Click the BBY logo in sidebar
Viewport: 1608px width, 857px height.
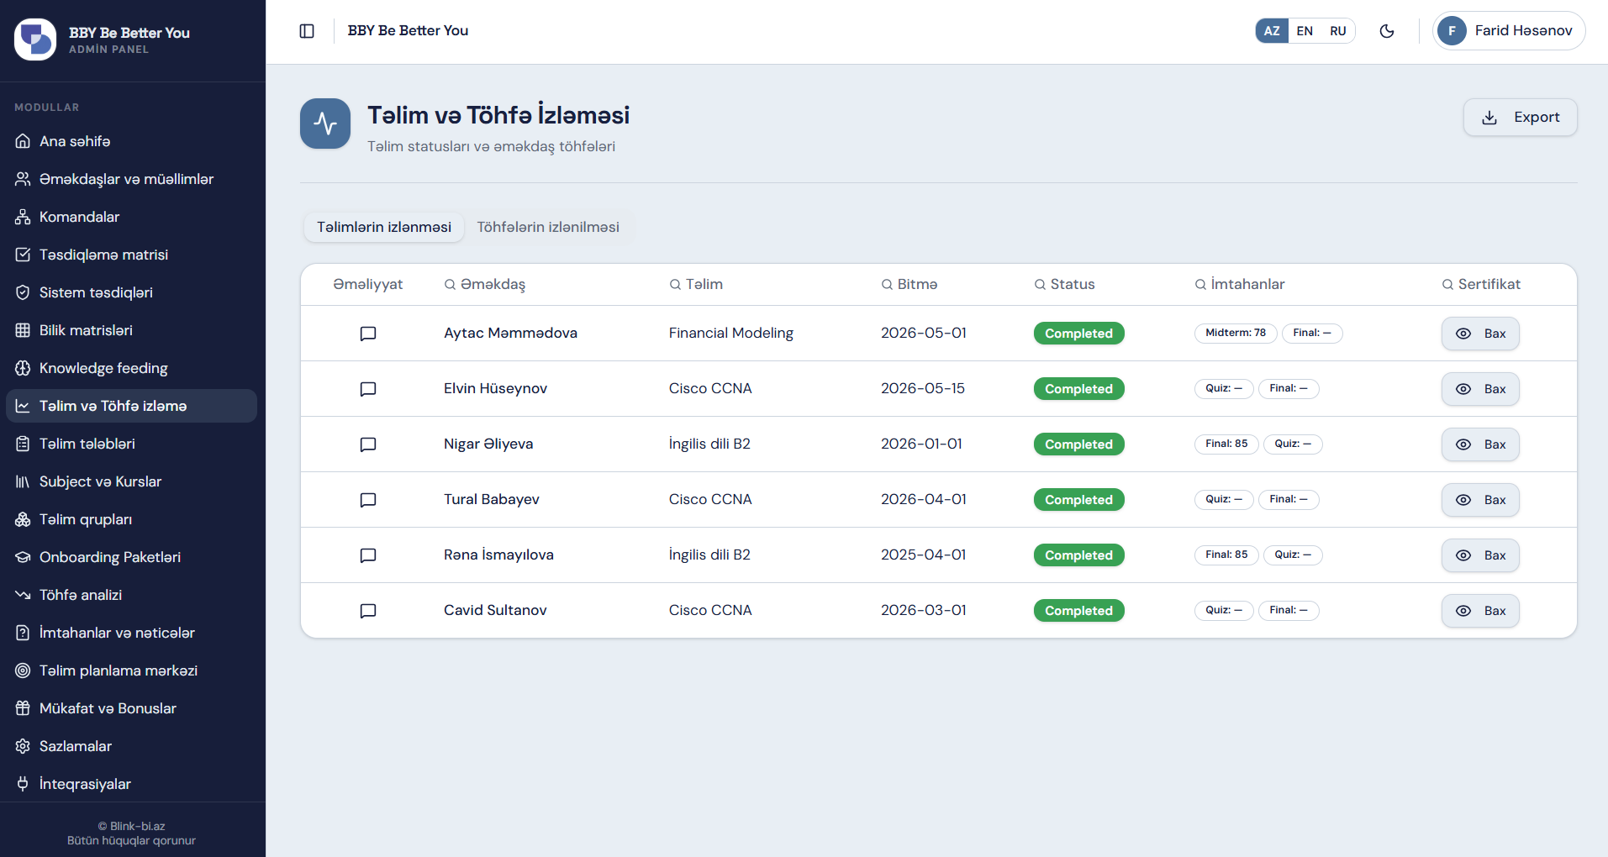[35, 39]
